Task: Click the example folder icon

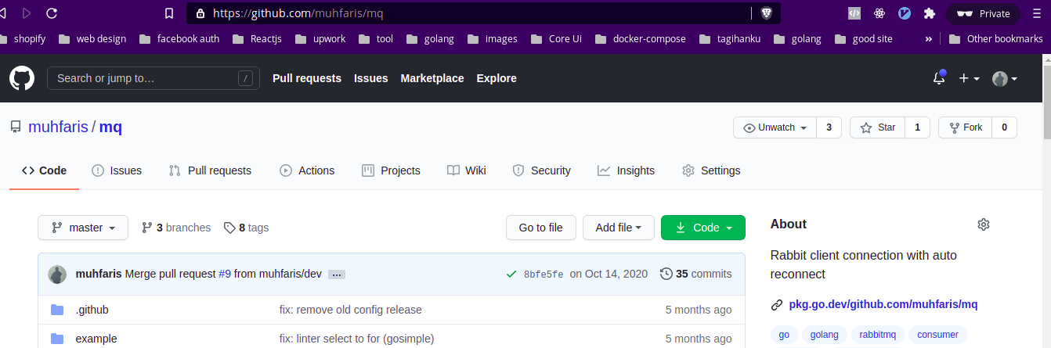Action: tap(57, 339)
